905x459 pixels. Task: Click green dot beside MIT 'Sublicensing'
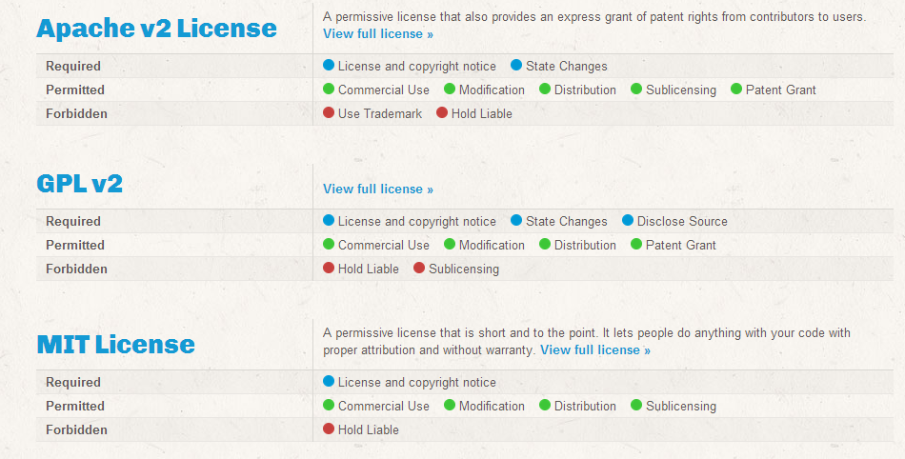[x=636, y=406]
